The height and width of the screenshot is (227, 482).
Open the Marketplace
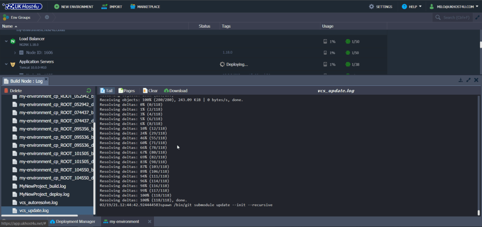tap(145, 7)
